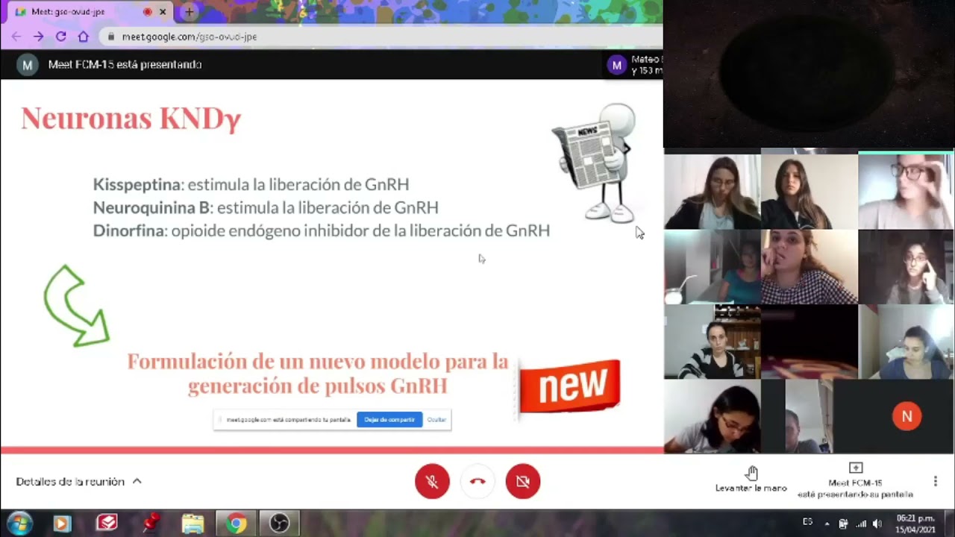Click the Dinorfina line on slide
The image size is (955, 537).
(322, 230)
